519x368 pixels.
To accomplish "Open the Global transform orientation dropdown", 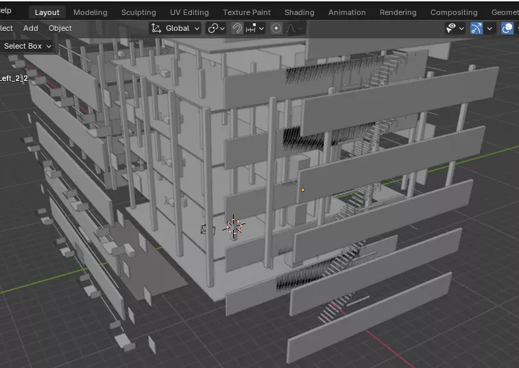I will (175, 29).
